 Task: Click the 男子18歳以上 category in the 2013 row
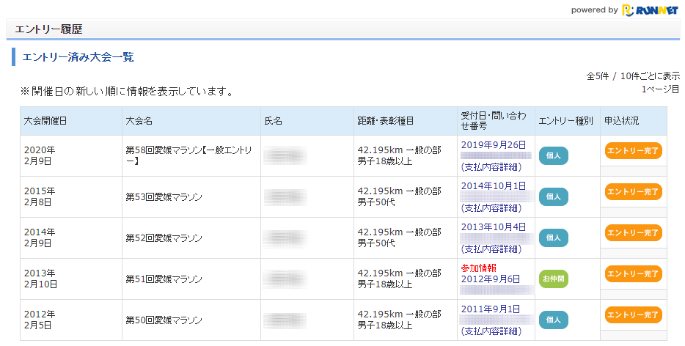(385, 284)
